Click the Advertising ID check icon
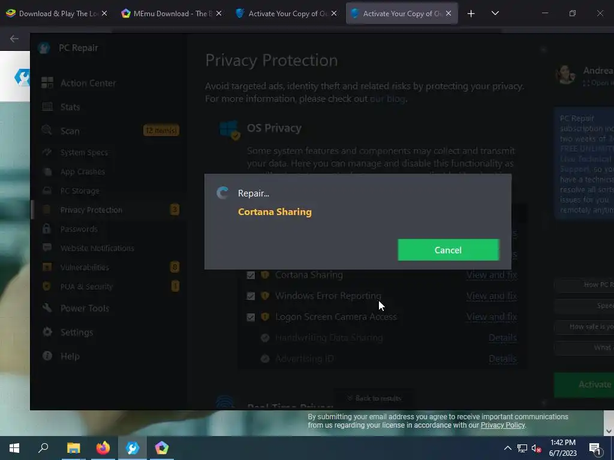The height and width of the screenshot is (460, 614). tap(265, 359)
